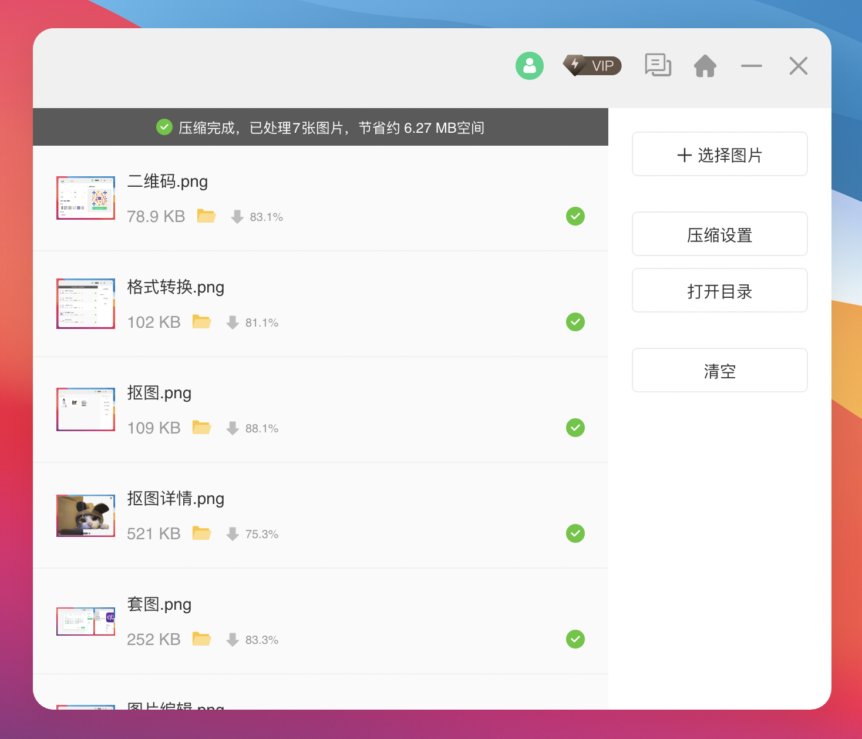Image resolution: width=862 pixels, height=739 pixels.
Task: Open the feedback chat messages icon
Action: (x=658, y=65)
